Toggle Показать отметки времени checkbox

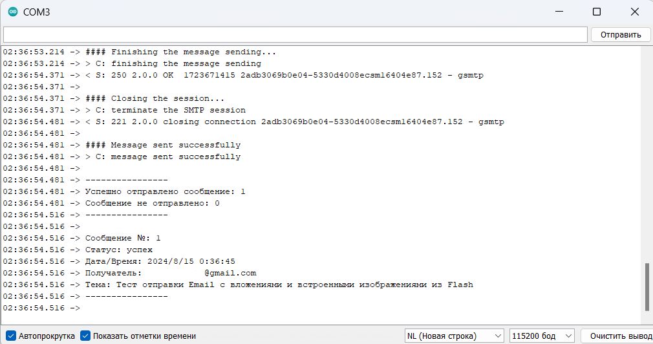(85, 336)
